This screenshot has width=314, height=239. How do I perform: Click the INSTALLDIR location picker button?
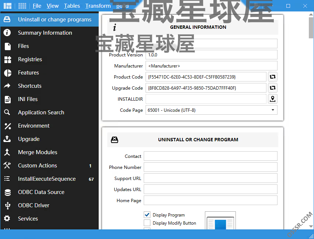(x=273, y=99)
